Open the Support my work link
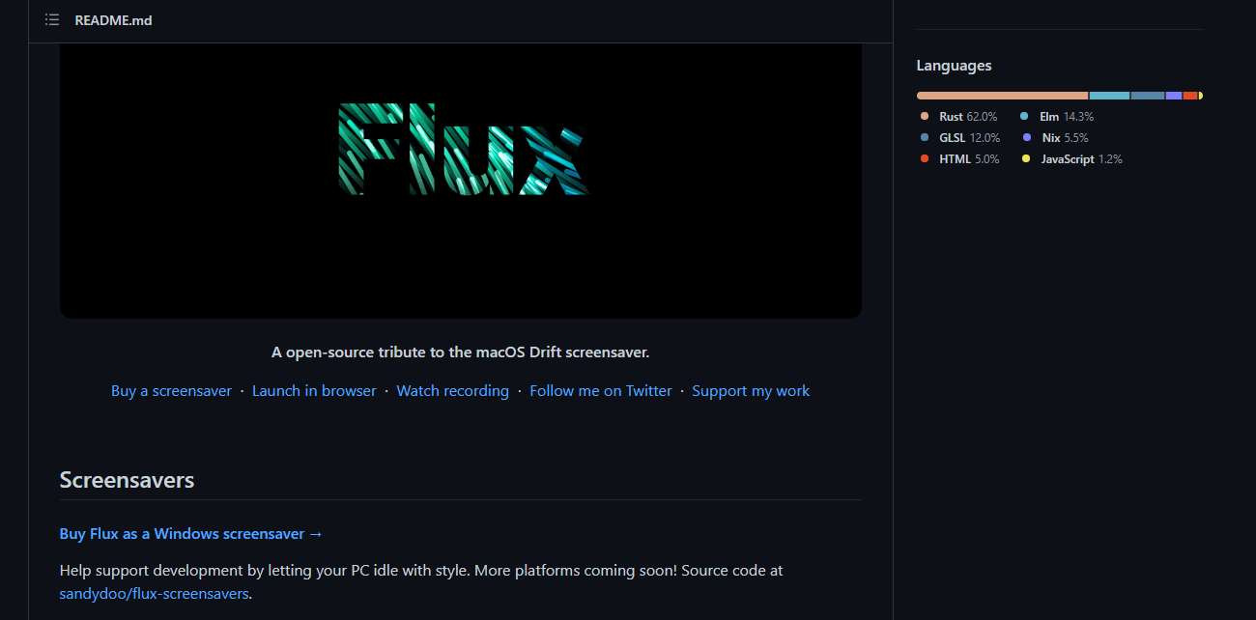Screen dimensions: 1256x620 [x=751, y=391]
